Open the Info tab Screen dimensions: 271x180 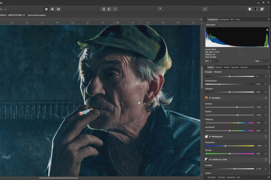tap(238, 177)
